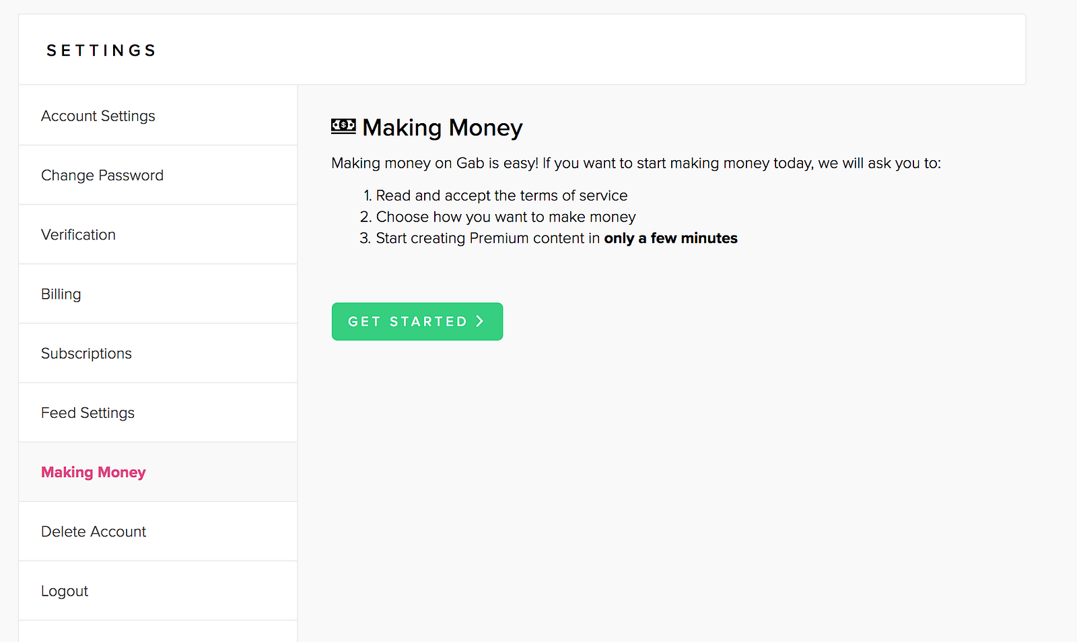Click 'Choose how you want to make money'
The height and width of the screenshot is (642, 1077).
[506, 217]
